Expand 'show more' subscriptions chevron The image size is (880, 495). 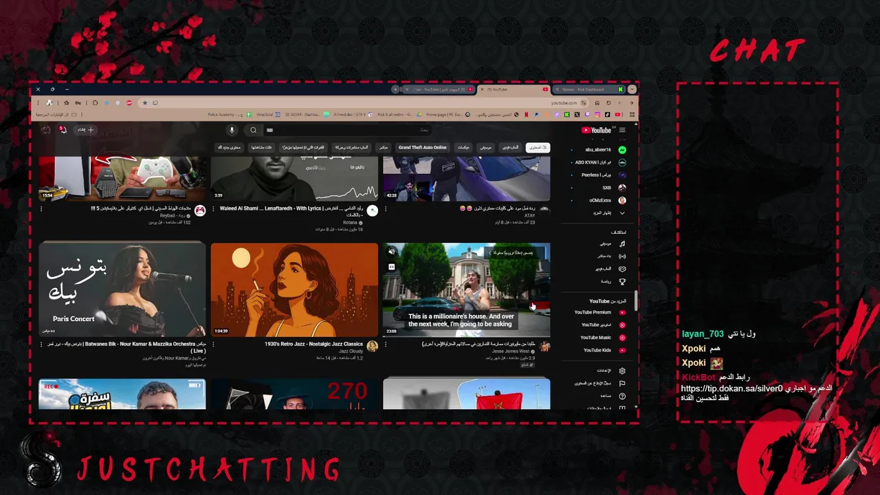click(622, 213)
